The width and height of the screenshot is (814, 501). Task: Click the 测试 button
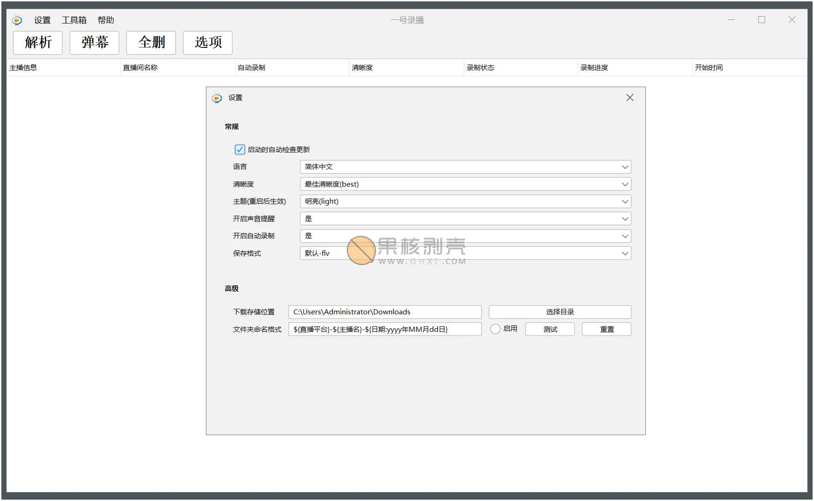[x=550, y=330]
